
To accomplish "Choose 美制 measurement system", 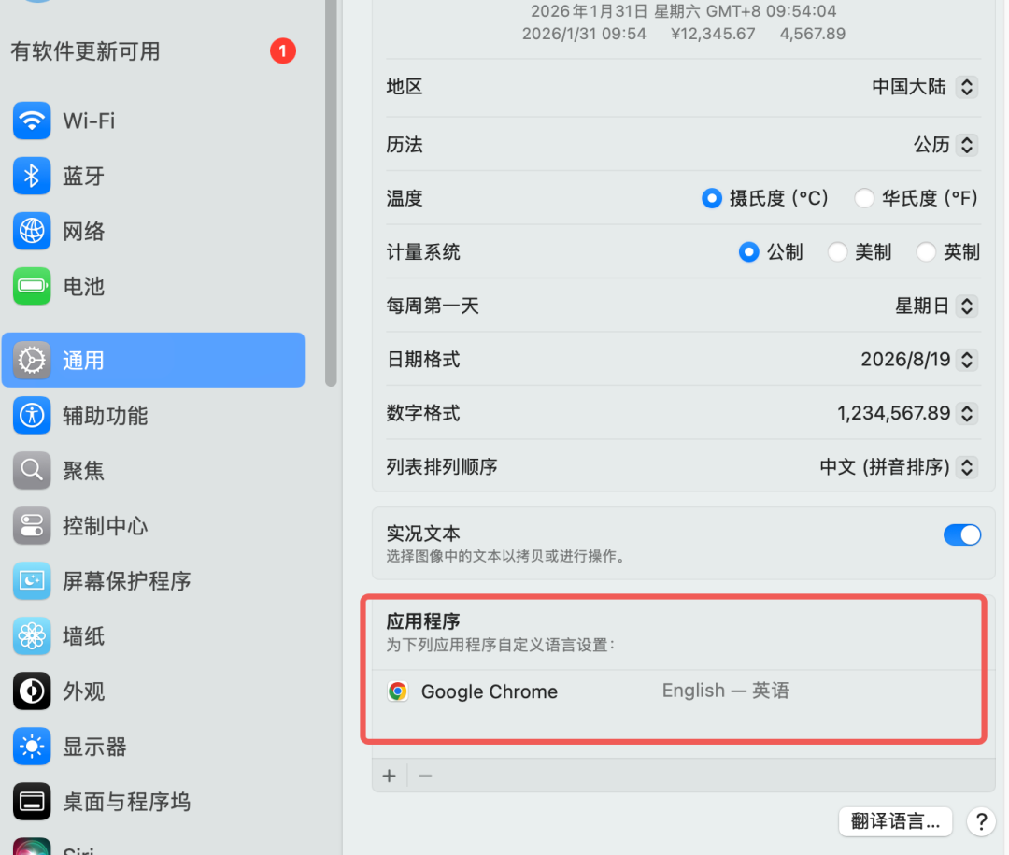I will coord(837,251).
